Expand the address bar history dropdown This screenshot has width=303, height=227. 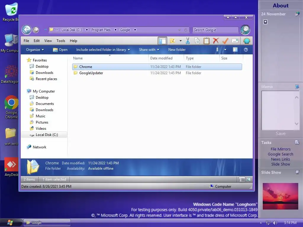pyautogui.click(x=179, y=30)
